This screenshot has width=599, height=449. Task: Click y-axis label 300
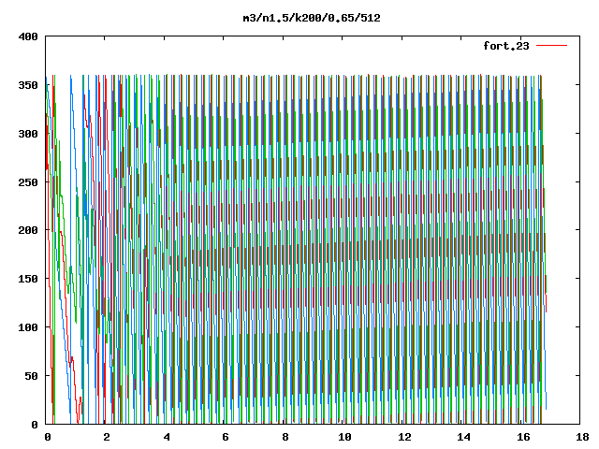click(x=28, y=134)
